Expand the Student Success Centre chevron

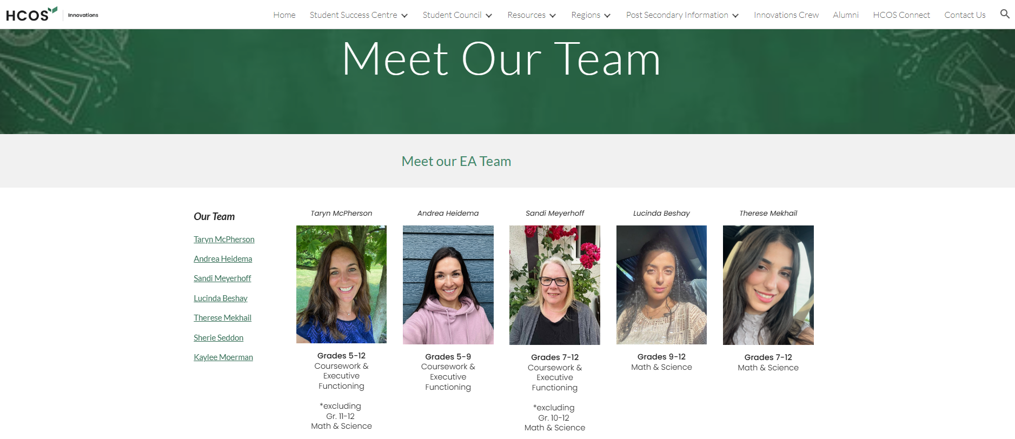(x=404, y=16)
